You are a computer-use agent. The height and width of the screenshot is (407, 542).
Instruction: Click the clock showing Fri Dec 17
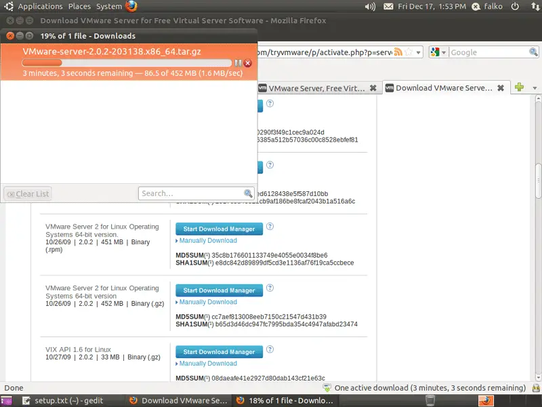(432, 7)
